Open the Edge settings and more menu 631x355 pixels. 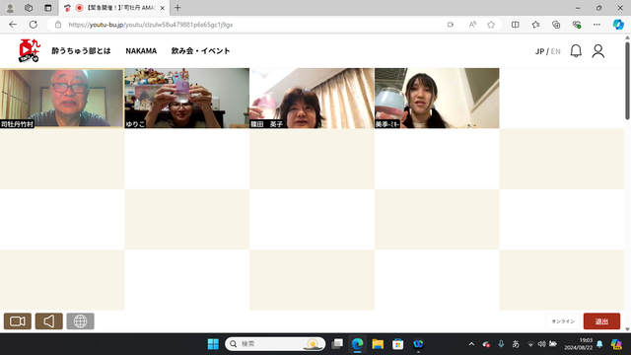click(x=596, y=25)
